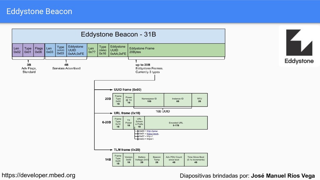
Task: Select the "Instance ID 6B" cell
Action: [178, 100]
